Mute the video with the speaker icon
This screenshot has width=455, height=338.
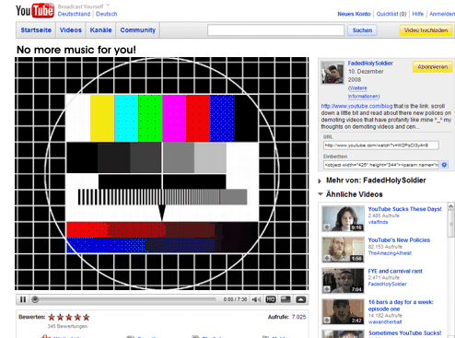256,299
